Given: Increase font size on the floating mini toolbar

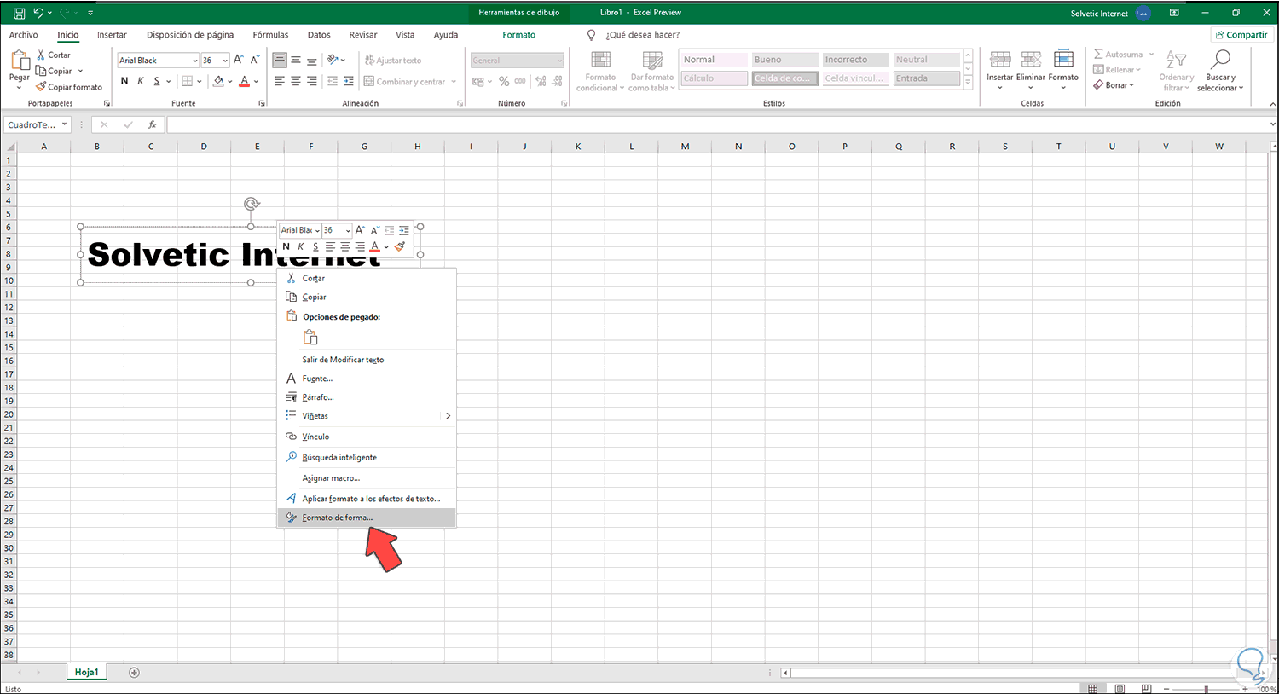Looking at the screenshot, I should click(x=360, y=230).
